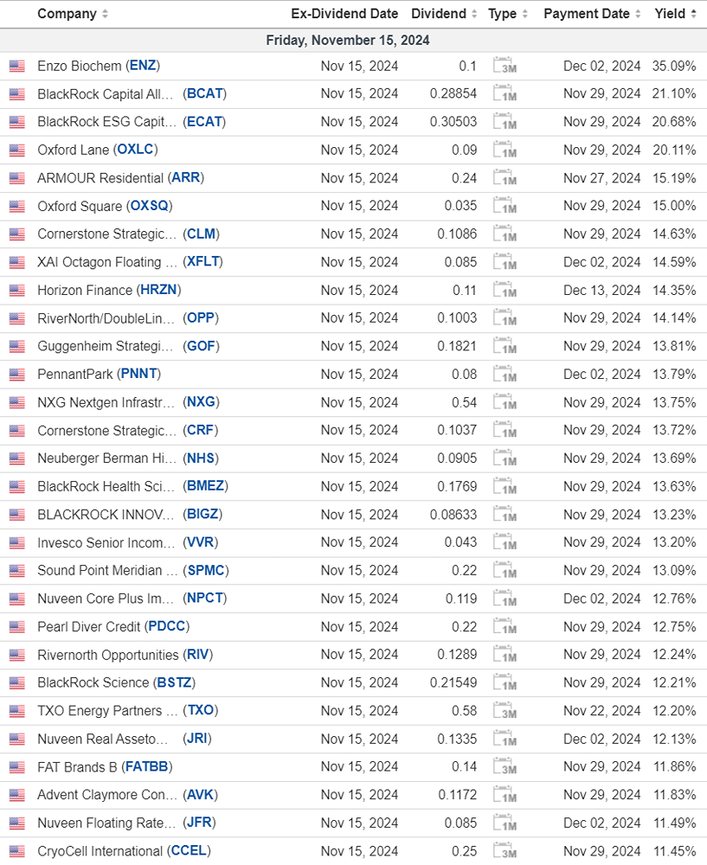The height and width of the screenshot is (865, 707).
Task: Open the BCAT ticker link
Action: coord(206,93)
